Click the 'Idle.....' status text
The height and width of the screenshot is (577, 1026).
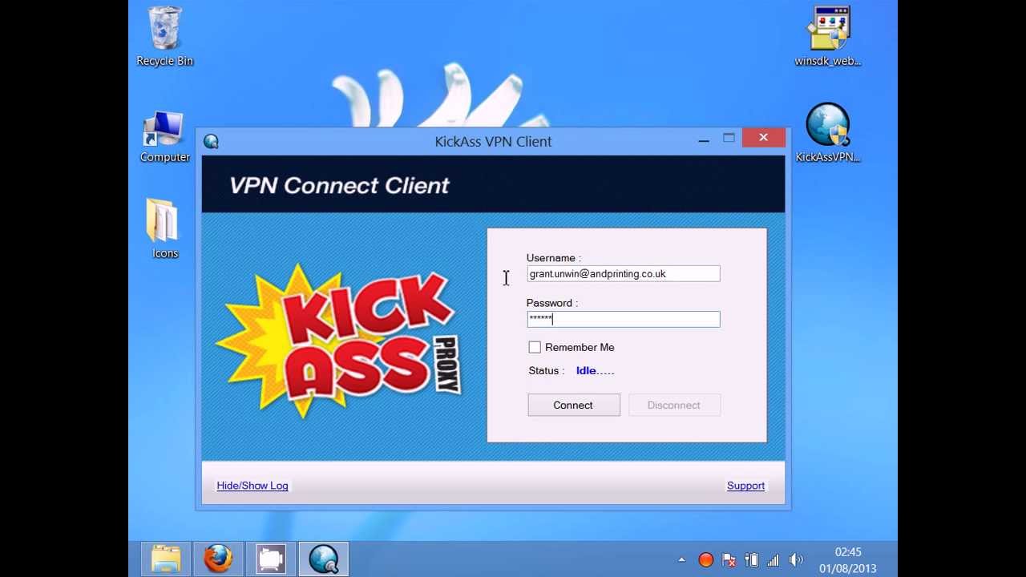coord(595,371)
